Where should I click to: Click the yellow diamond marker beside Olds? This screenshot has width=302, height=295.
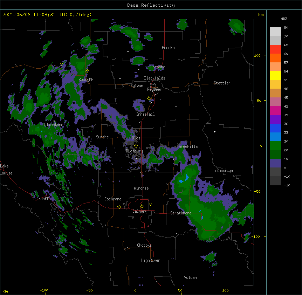tap(136, 146)
